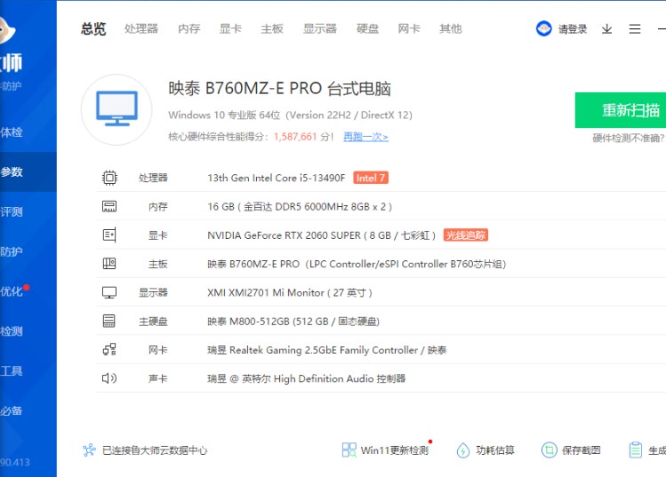Viewport: 666px width, 477px height.
Task: Click the 硬件检测不准确 link
Action: point(629,138)
